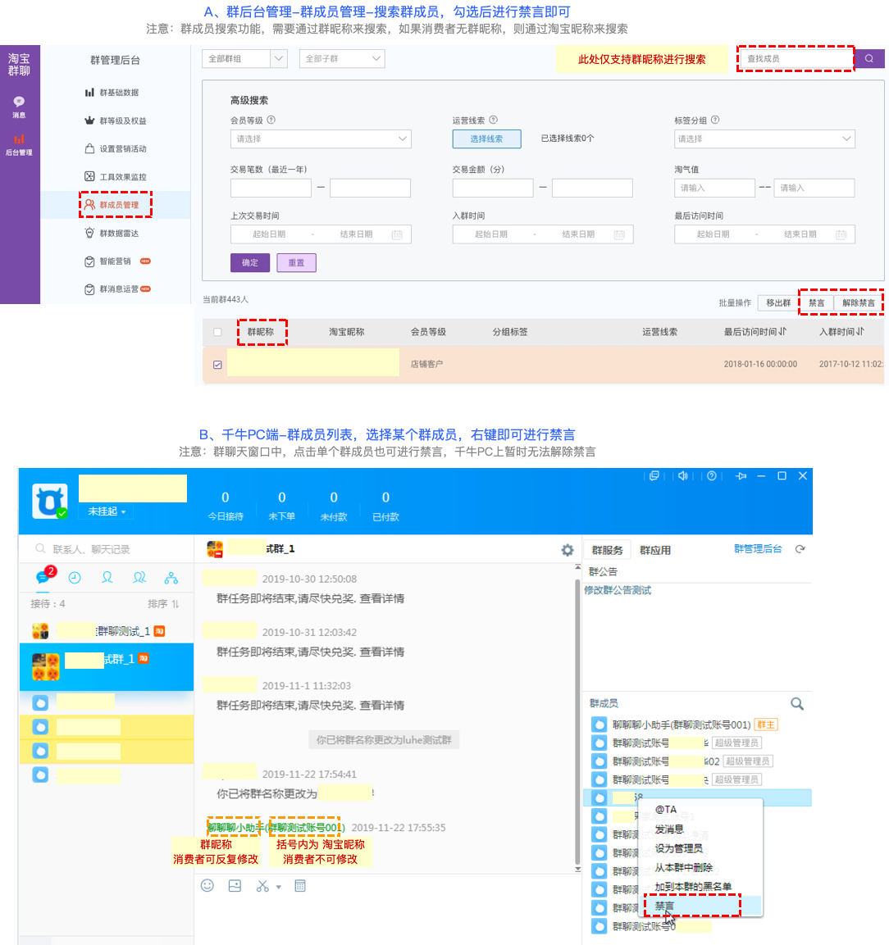Image resolution: width=889 pixels, height=945 pixels.
Task: Open the calculator icon in chat toolbar
Action: 300,886
